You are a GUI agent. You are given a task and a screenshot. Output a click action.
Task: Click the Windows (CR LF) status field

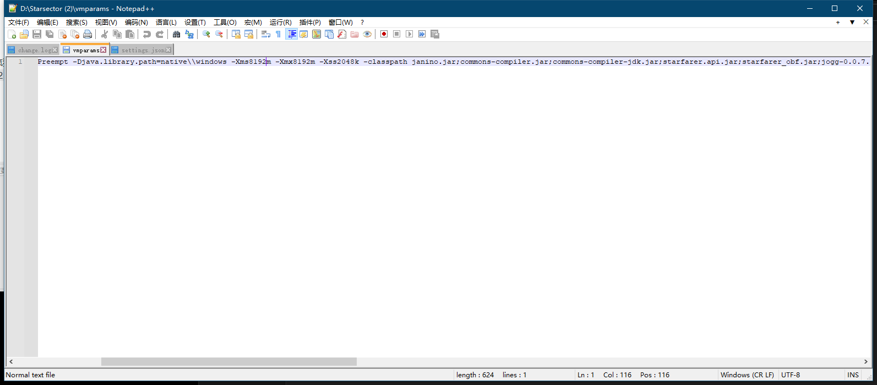click(747, 375)
